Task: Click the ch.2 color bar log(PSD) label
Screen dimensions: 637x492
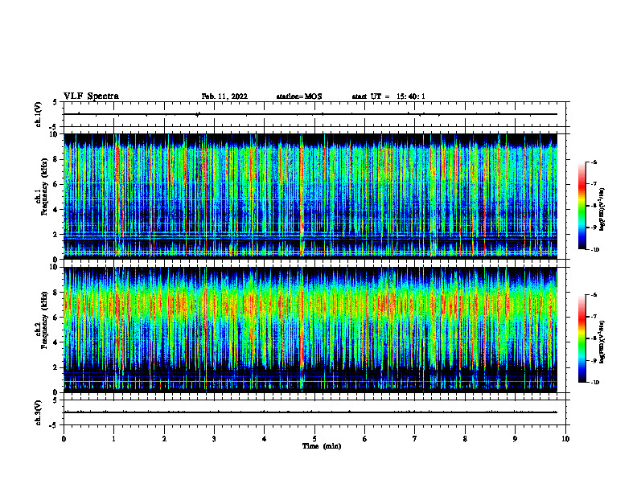Action: (602, 342)
